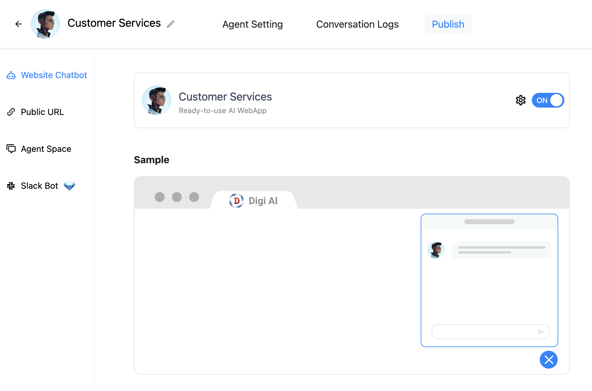Open the Agent Setting tab
This screenshot has height=391, width=592.
[x=252, y=24]
